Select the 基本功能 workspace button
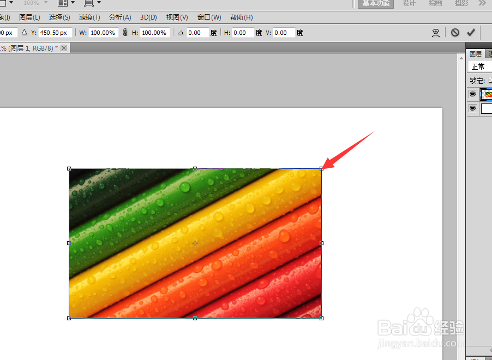The width and height of the screenshot is (492, 360). point(376,3)
